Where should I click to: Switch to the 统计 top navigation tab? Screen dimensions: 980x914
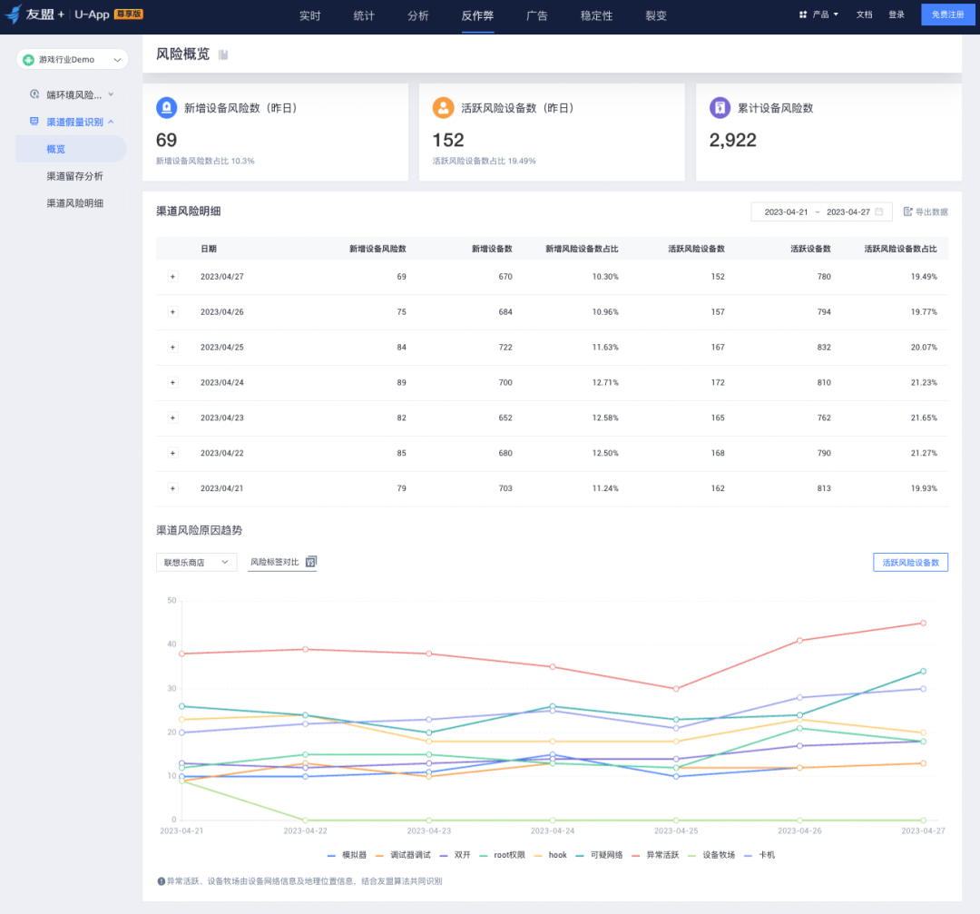pos(364,15)
